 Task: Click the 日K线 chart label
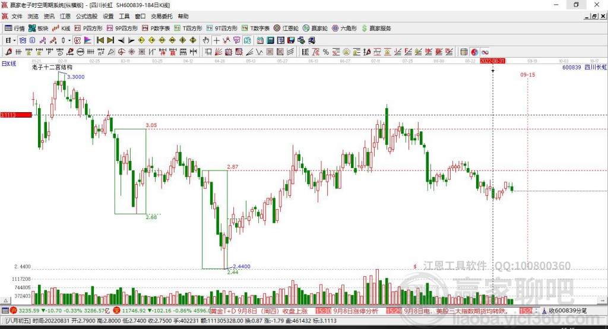tap(9, 64)
